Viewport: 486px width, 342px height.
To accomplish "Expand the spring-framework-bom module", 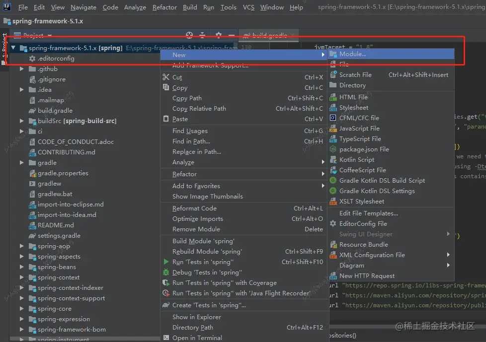I will pyautogui.click(x=22, y=329).
